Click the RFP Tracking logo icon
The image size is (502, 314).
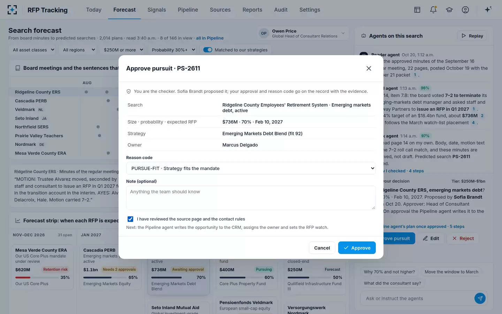point(12,10)
